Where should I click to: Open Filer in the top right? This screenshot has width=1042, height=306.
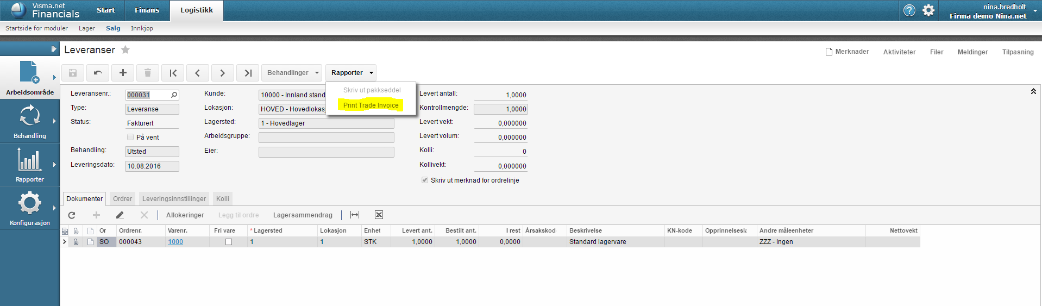coord(937,52)
